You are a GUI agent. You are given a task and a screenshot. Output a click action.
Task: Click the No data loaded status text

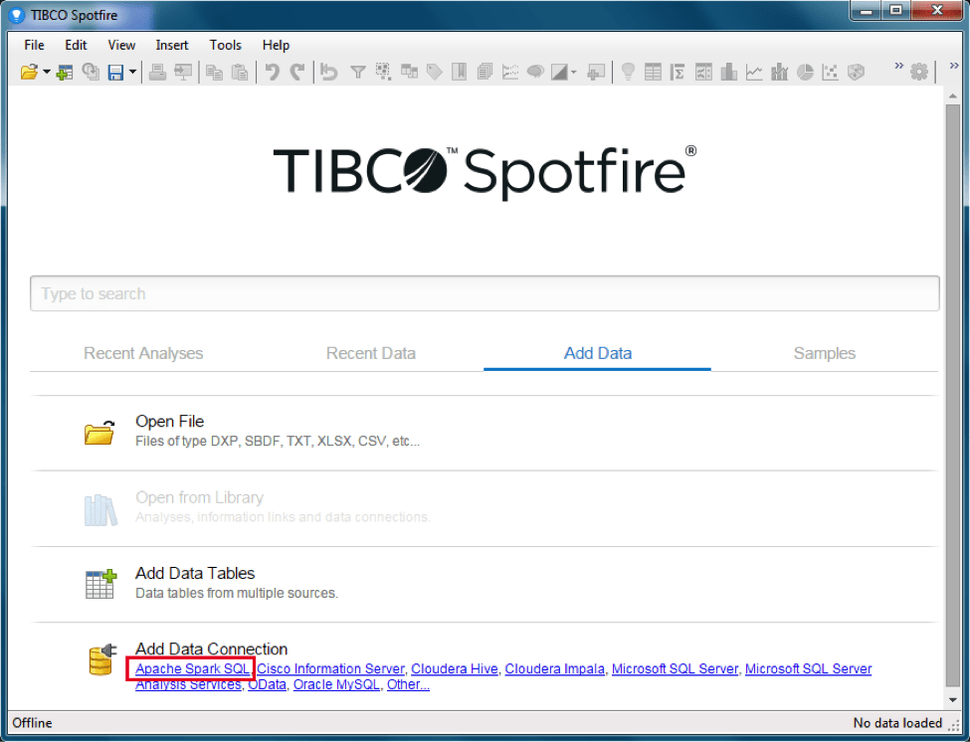897,723
